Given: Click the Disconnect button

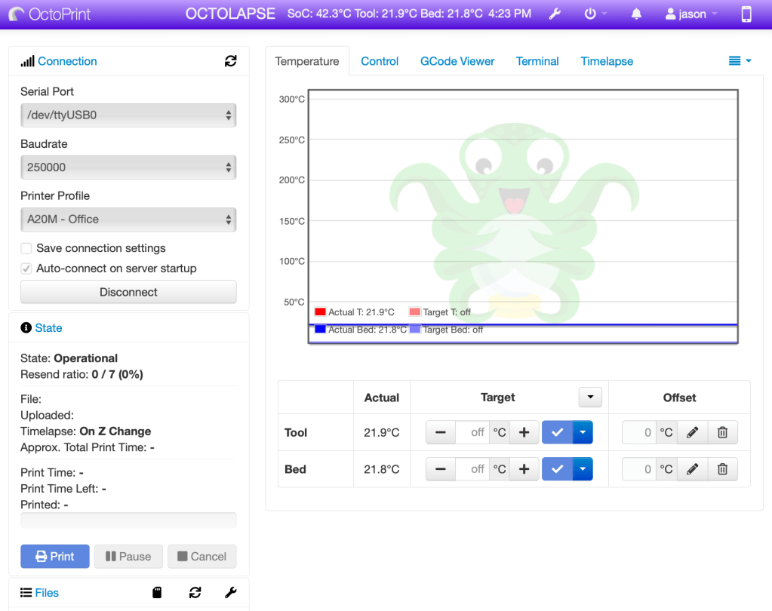Looking at the screenshot, I should click(128, 292).
